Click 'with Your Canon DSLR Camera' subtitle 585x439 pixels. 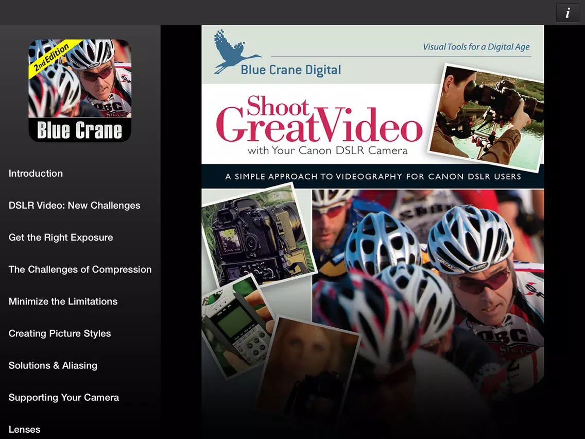328,151
